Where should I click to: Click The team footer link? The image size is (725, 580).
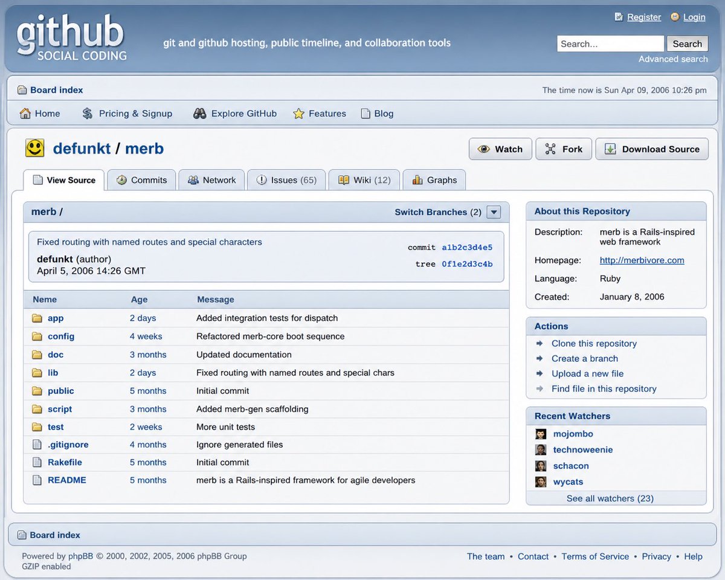(486, 556)
